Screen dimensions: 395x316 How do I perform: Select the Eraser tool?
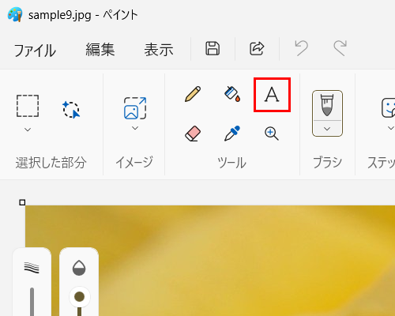193,134
